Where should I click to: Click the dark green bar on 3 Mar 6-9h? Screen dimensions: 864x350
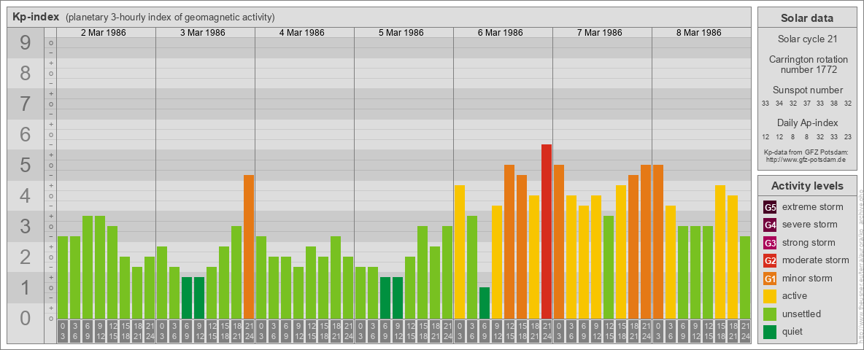(187, 297)
